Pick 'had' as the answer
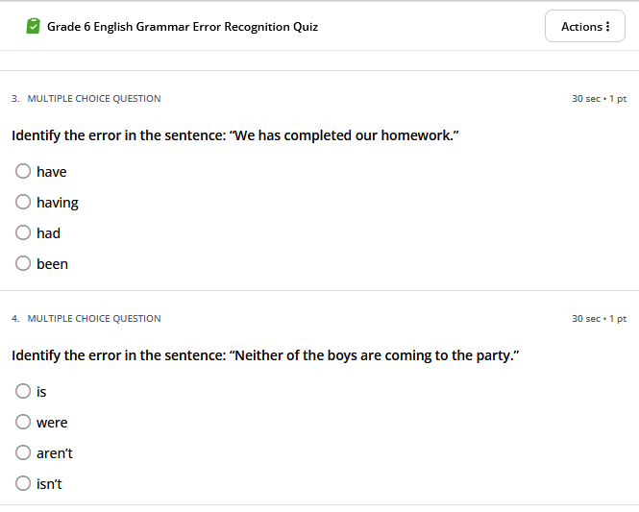 24,233
